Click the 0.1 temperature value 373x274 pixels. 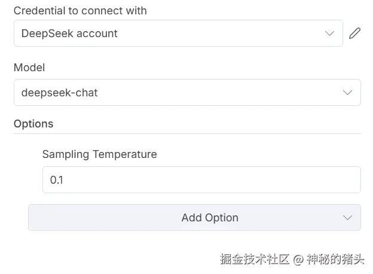[57, 179]
